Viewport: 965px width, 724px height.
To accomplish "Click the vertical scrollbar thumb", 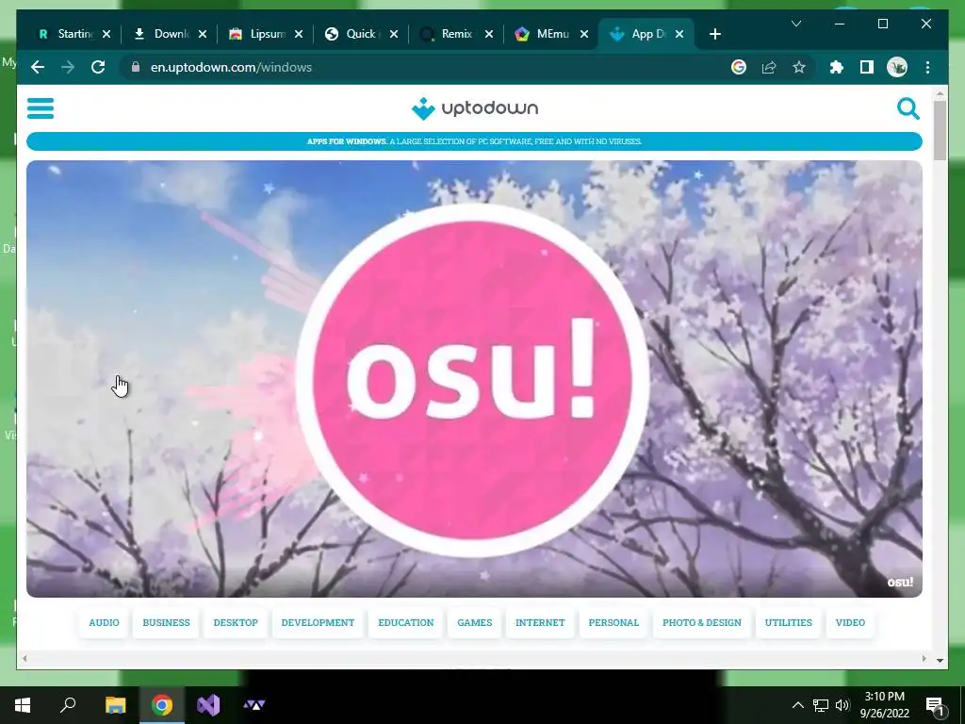I will (940, 130).
